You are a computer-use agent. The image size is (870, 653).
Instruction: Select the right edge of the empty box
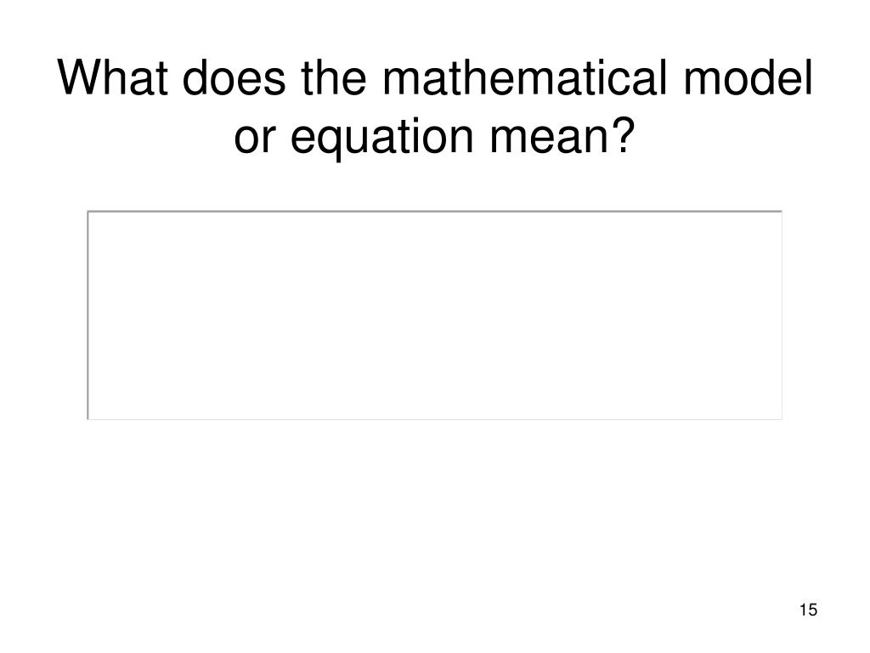click(x=782, y=315)
